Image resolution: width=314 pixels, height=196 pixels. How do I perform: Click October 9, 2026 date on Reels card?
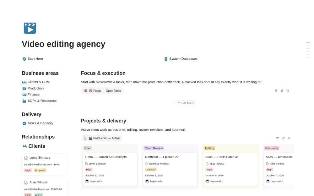[214, 176]
